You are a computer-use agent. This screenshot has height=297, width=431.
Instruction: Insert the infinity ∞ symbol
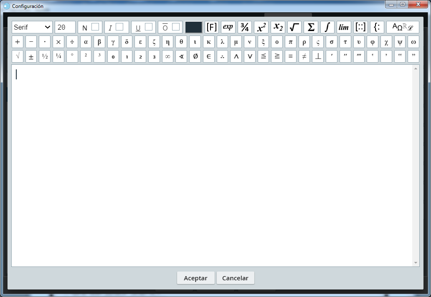pos(167,56)
